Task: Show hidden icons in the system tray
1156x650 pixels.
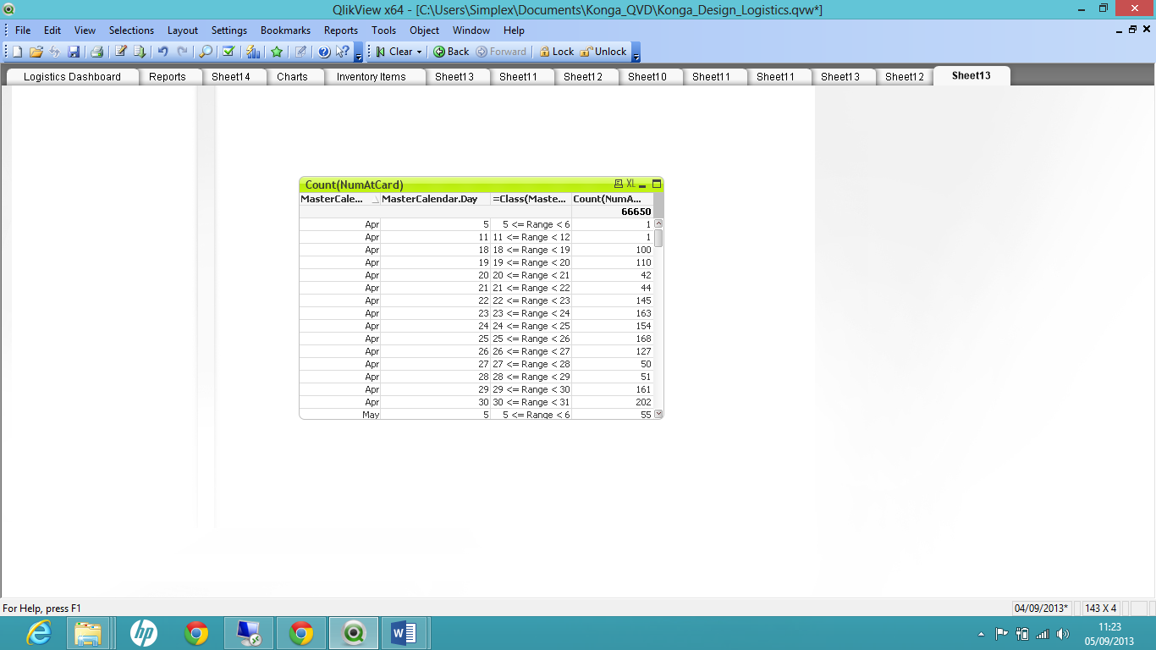Action: tap(981, 633)
